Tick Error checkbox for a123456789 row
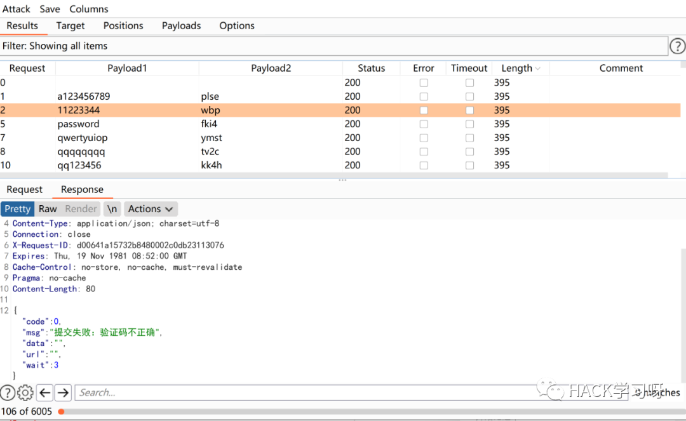The image size is (686, 421). pos(424,96)
